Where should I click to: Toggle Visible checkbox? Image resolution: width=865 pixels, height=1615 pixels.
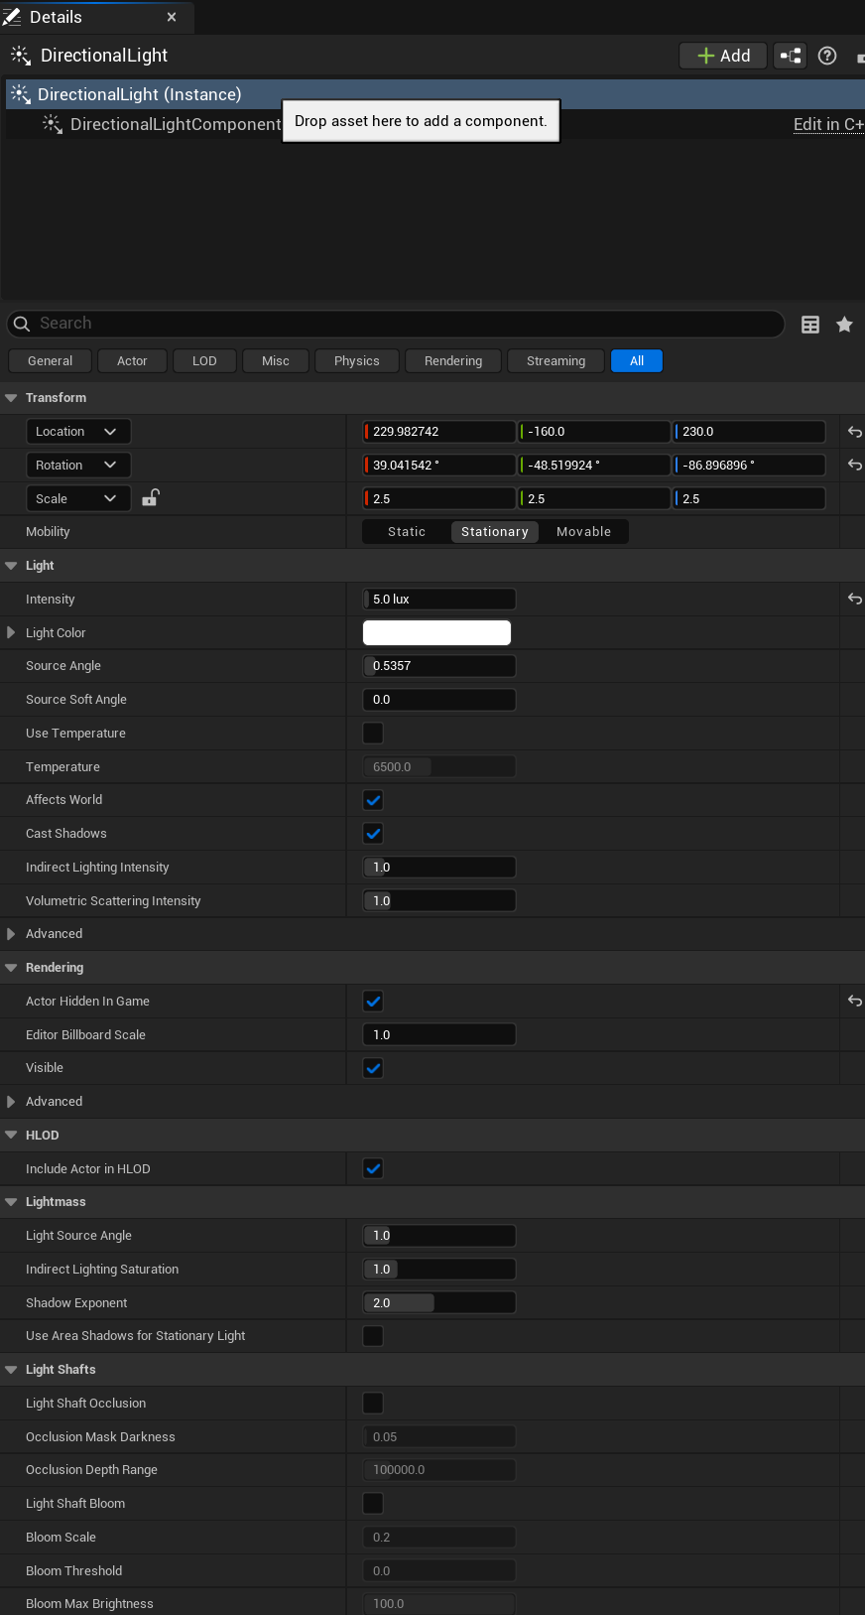[373, 1068]
